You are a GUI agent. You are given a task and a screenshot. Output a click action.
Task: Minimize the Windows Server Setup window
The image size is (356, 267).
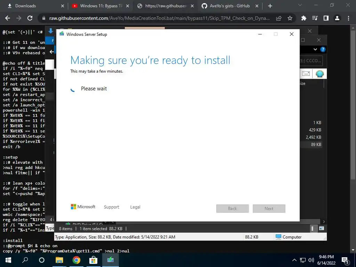(260, 34)
